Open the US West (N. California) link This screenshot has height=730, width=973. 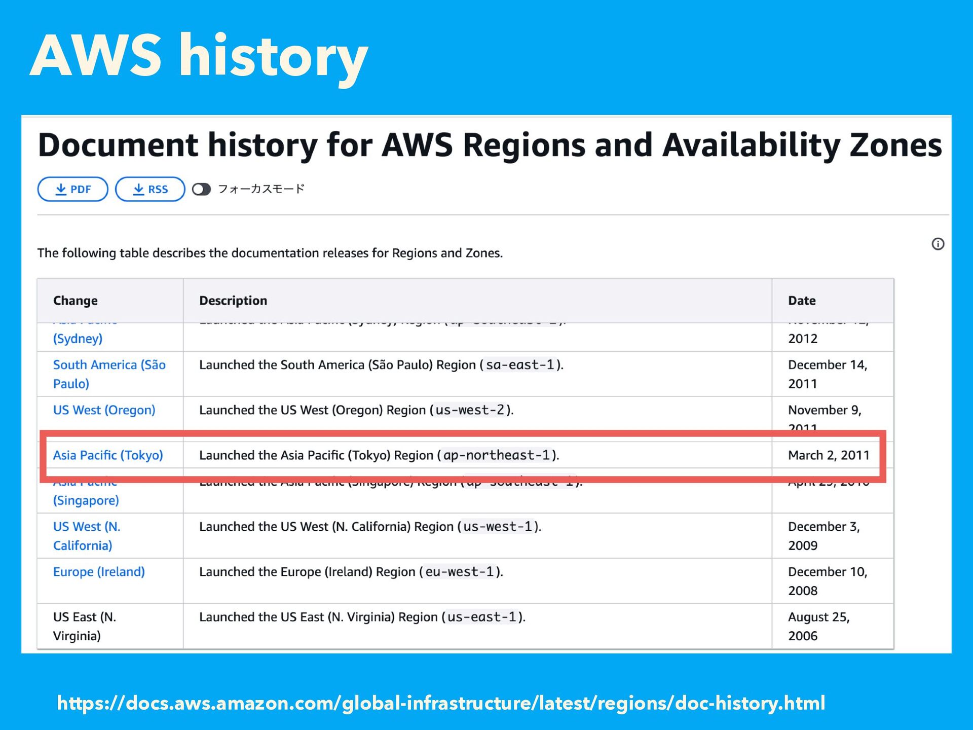coord(87,527)
